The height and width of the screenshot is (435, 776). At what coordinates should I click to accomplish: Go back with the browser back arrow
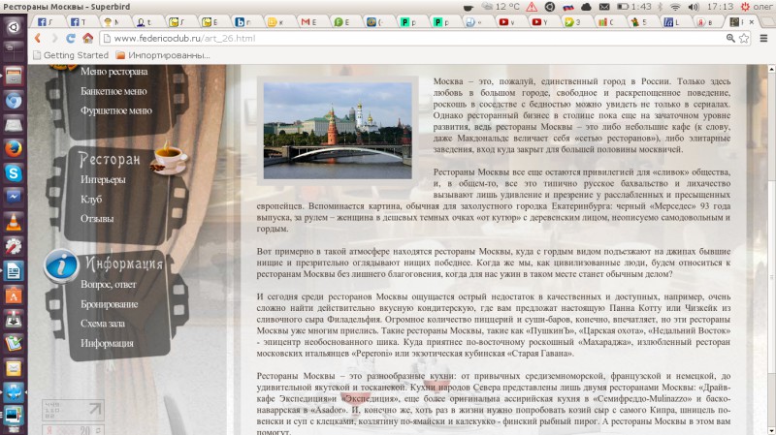coord(38,38)
